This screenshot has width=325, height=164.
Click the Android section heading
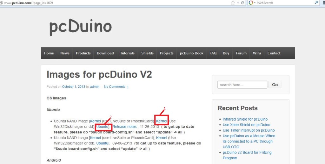point(54,160)
